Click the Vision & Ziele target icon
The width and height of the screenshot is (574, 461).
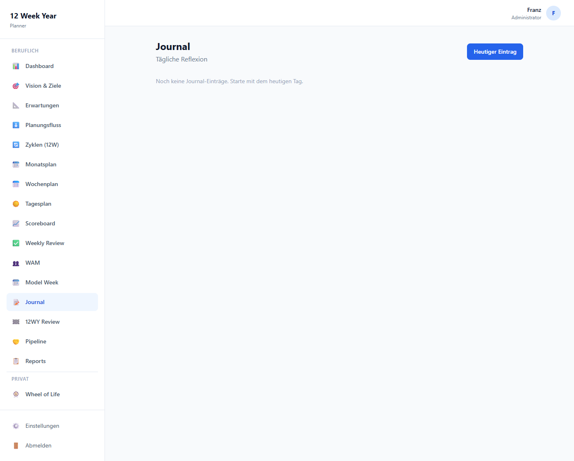16,86
